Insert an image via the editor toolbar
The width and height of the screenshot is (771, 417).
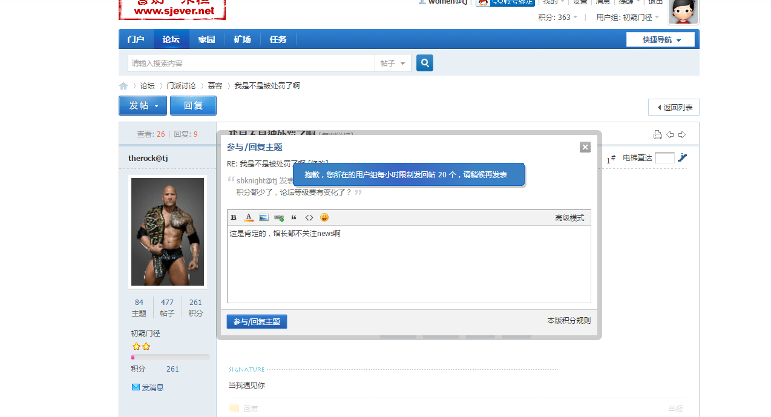264,218
